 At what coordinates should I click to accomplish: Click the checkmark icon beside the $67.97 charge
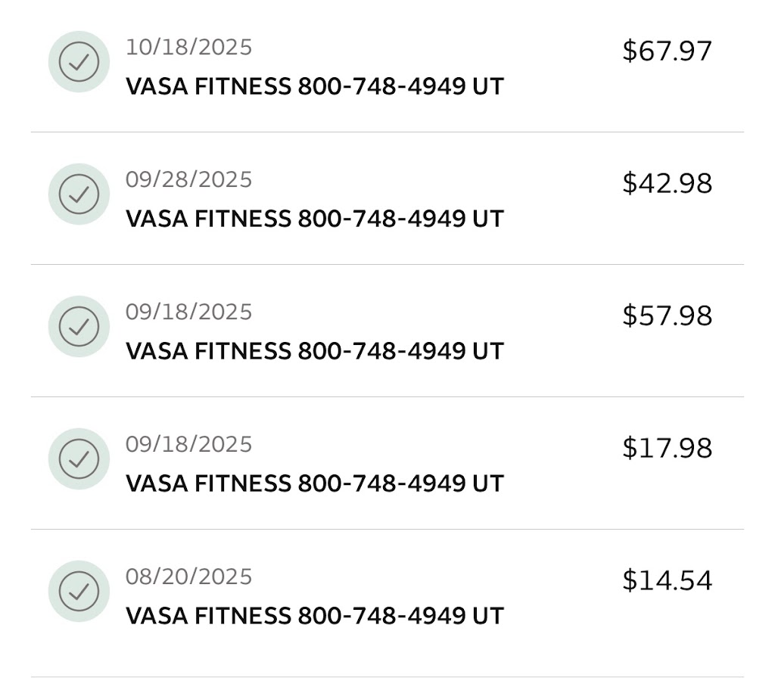coord(79,62)
